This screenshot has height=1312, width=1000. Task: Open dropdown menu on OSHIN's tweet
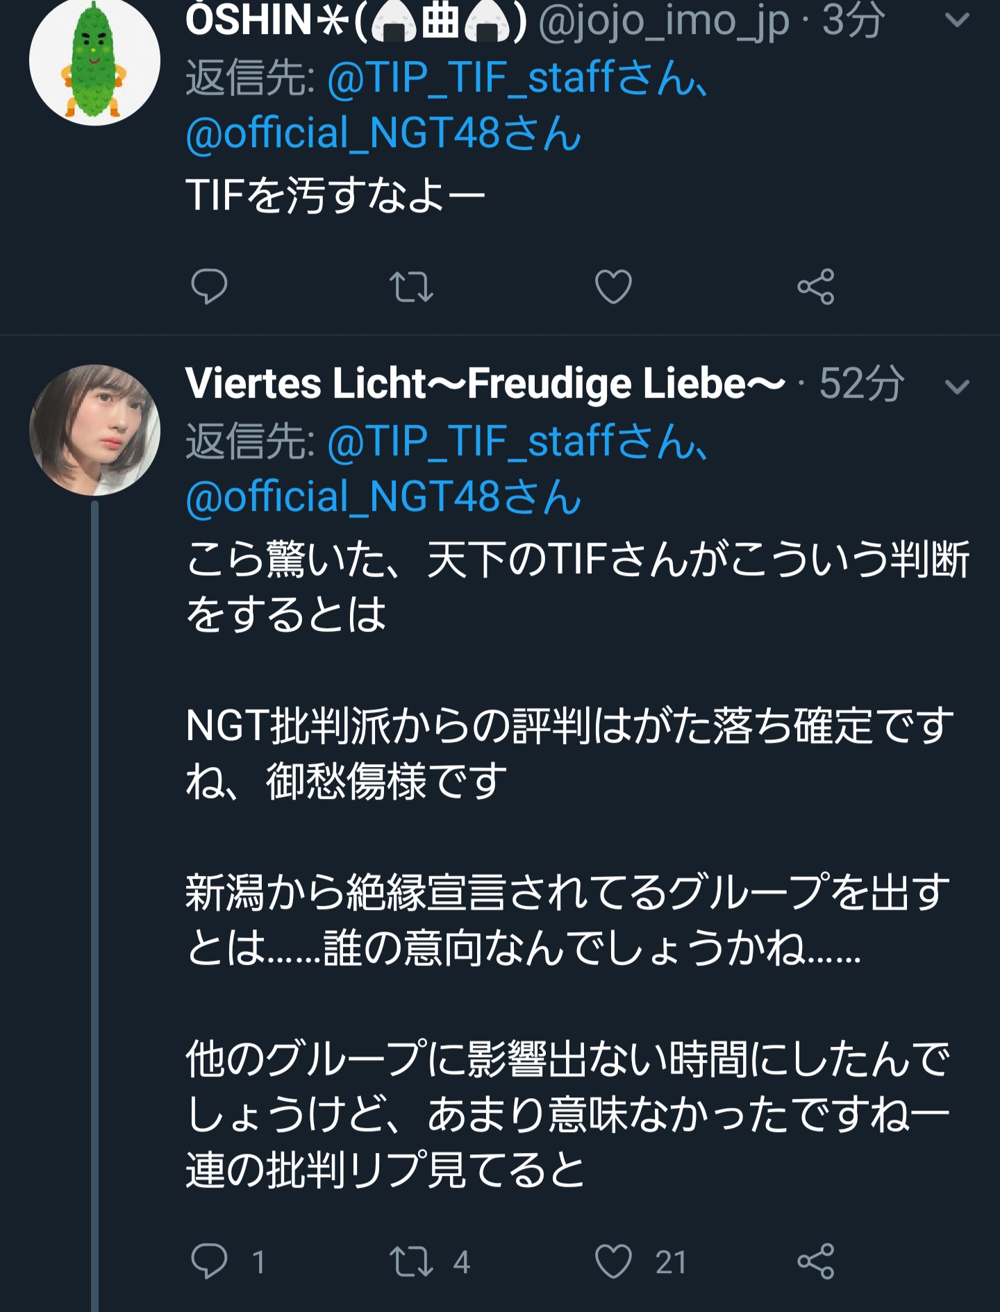[957, 21]
